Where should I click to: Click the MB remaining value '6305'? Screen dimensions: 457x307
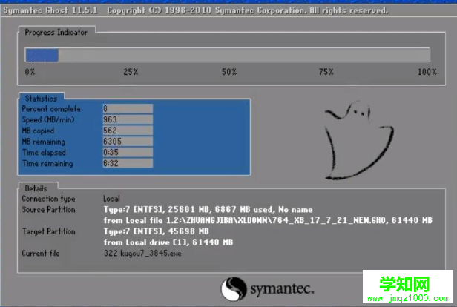click(128, 142)
